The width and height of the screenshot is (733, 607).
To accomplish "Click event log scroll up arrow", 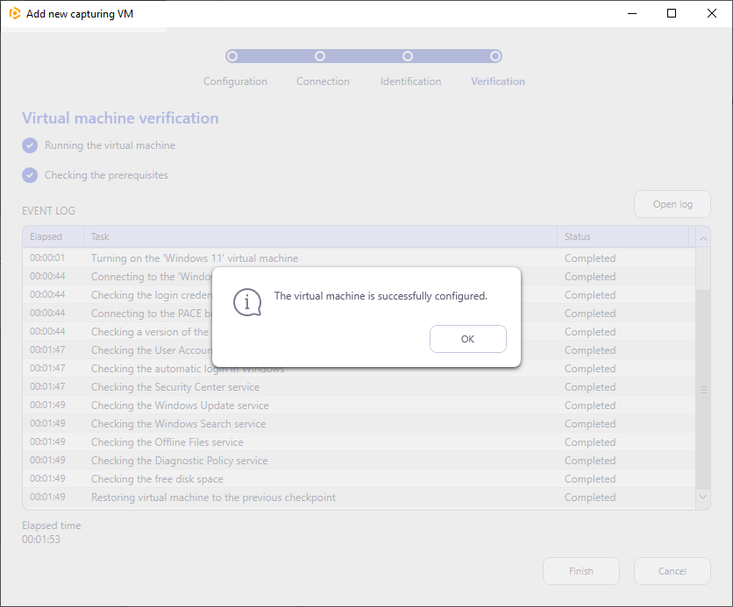I will (x=703, y=239).
